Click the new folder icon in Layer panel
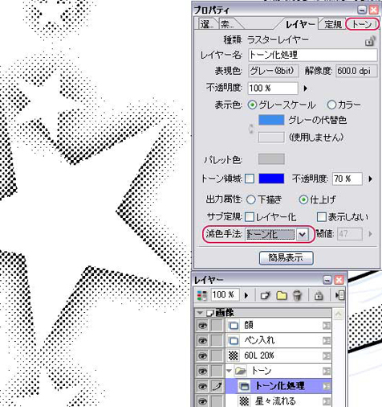Image resolution: width=382 pixels, height=407 pixels. point(282,295)
